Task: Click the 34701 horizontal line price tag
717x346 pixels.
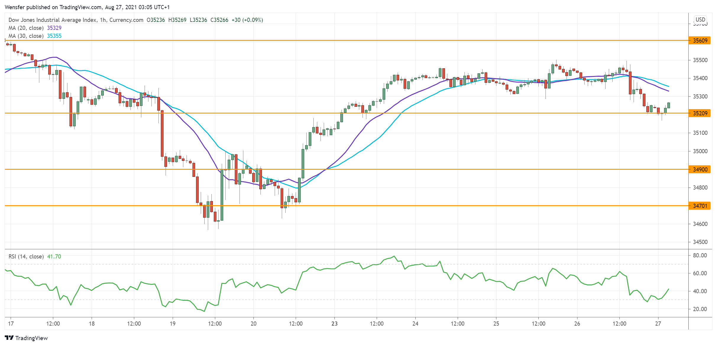Action: click(700, 206)
